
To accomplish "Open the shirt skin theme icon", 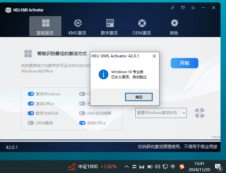I will 183,7.
